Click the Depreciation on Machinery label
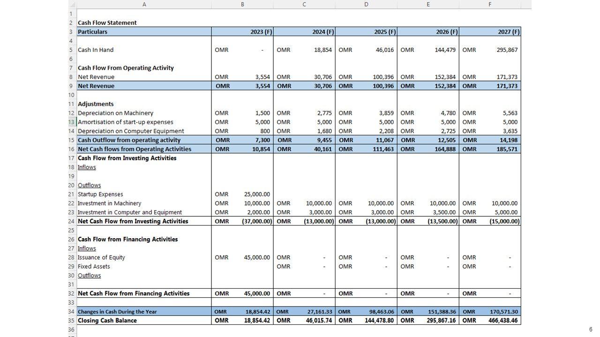600x337 pixels. click(115, 113)
